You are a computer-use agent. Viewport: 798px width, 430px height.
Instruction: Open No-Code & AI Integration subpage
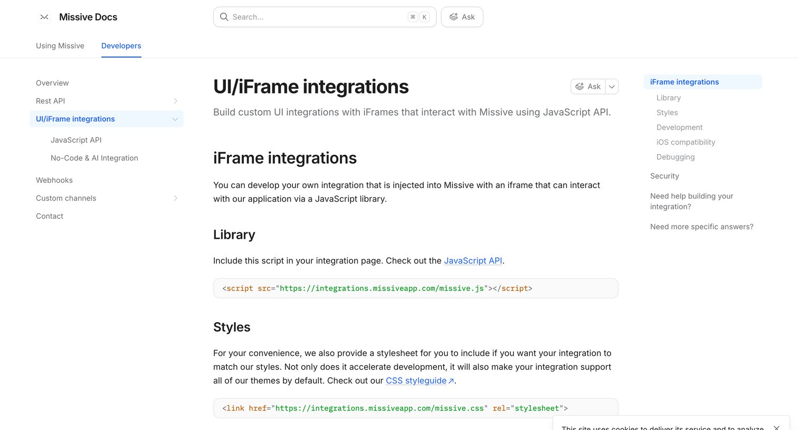click(x=94, y=158)
